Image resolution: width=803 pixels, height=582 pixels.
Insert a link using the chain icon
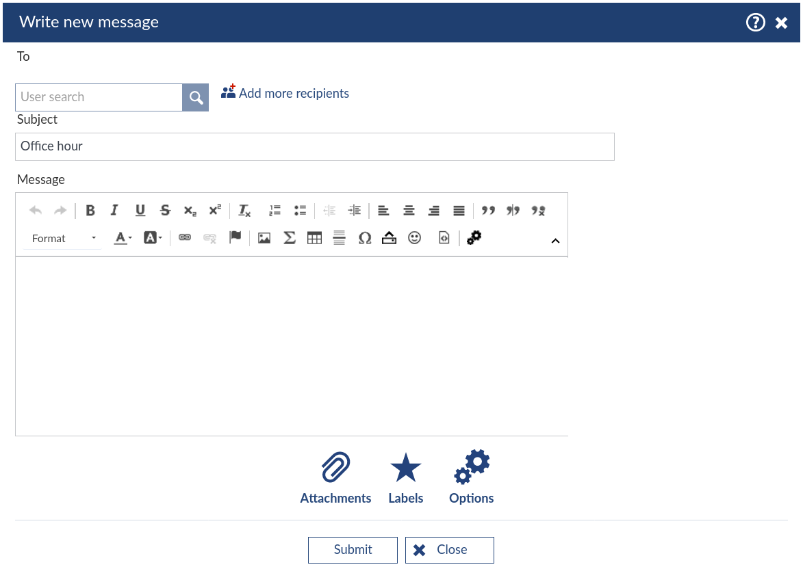(x=185, y=238)
